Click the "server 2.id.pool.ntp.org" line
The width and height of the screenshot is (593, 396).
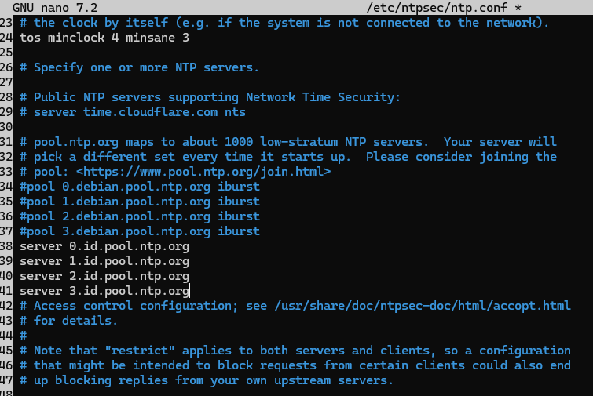tap(104, 276)
